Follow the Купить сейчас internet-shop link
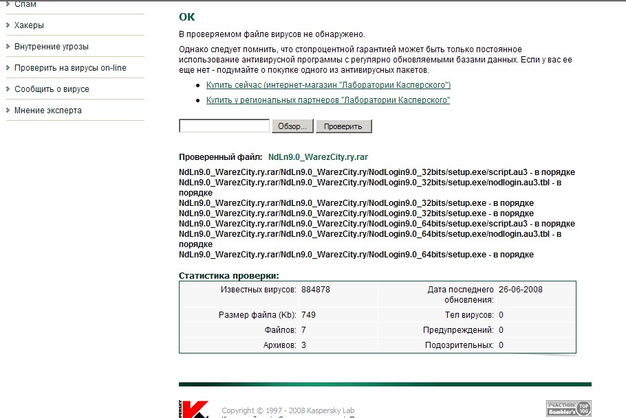The image size is (626, 418). pyautogui.click(x=328, y=85)
